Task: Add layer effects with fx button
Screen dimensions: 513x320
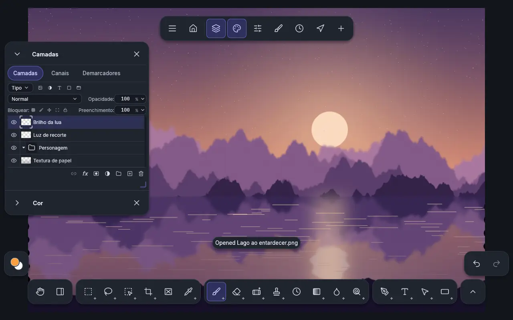Action: click(85, 174)
